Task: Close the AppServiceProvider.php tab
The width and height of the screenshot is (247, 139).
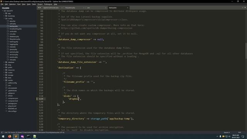Action: [x=62, y=8]
